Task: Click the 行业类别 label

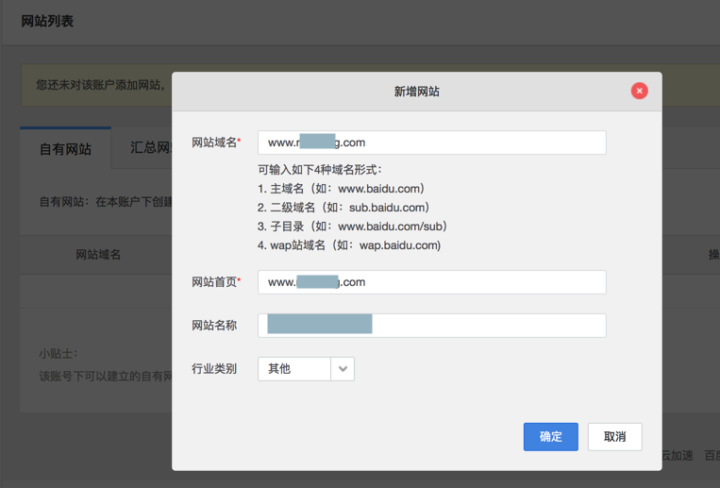Action: [x=214, y=369]
